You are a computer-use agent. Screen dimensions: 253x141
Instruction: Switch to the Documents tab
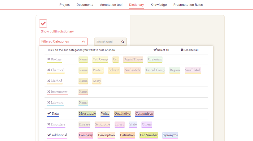click(85, 5)
